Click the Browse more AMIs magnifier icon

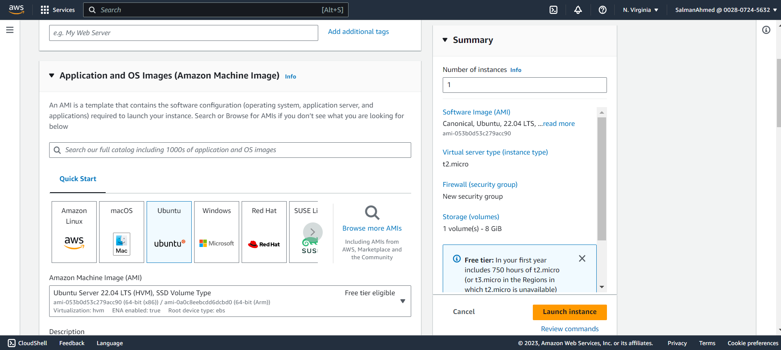pyautogui.click(x=372, y=213)
